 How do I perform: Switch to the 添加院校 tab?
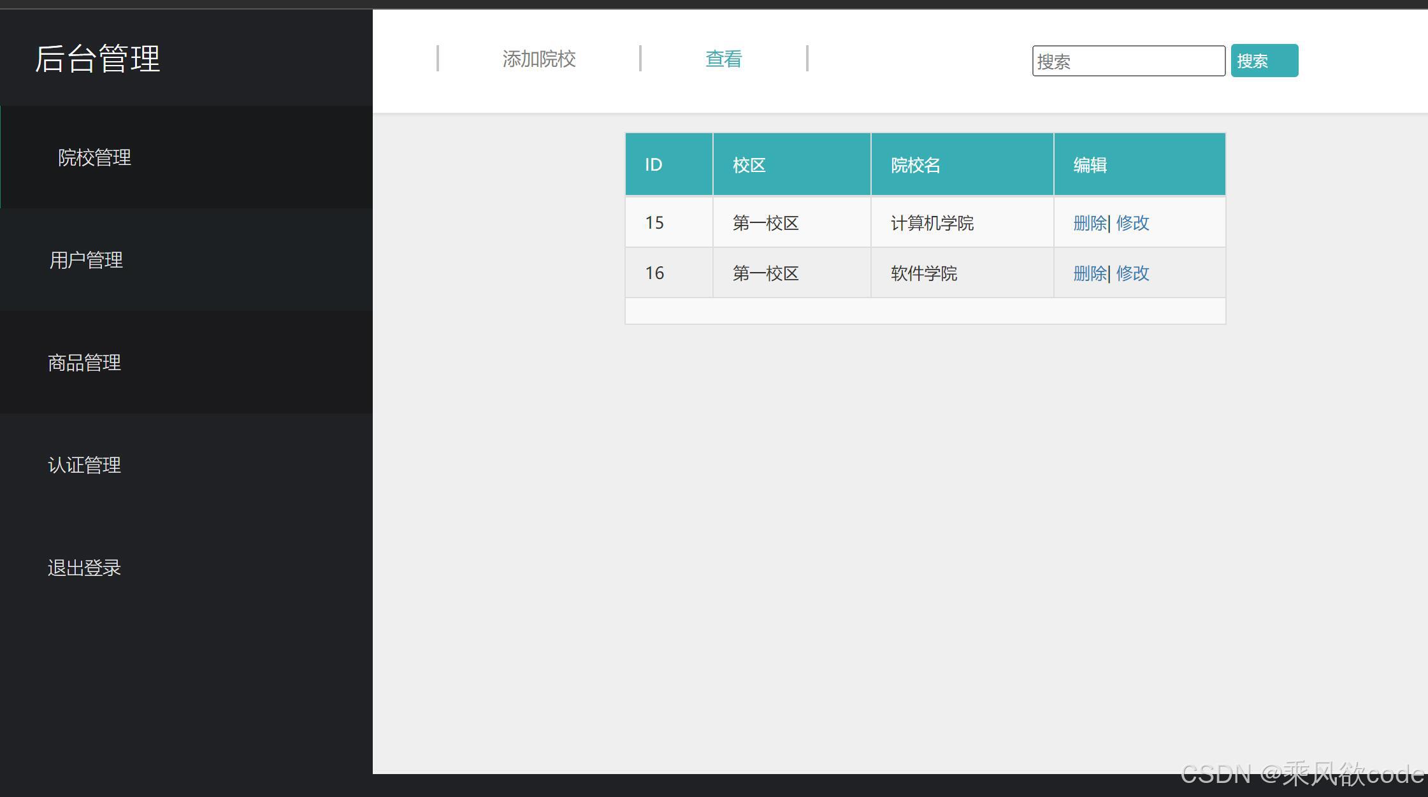[539, 59]
